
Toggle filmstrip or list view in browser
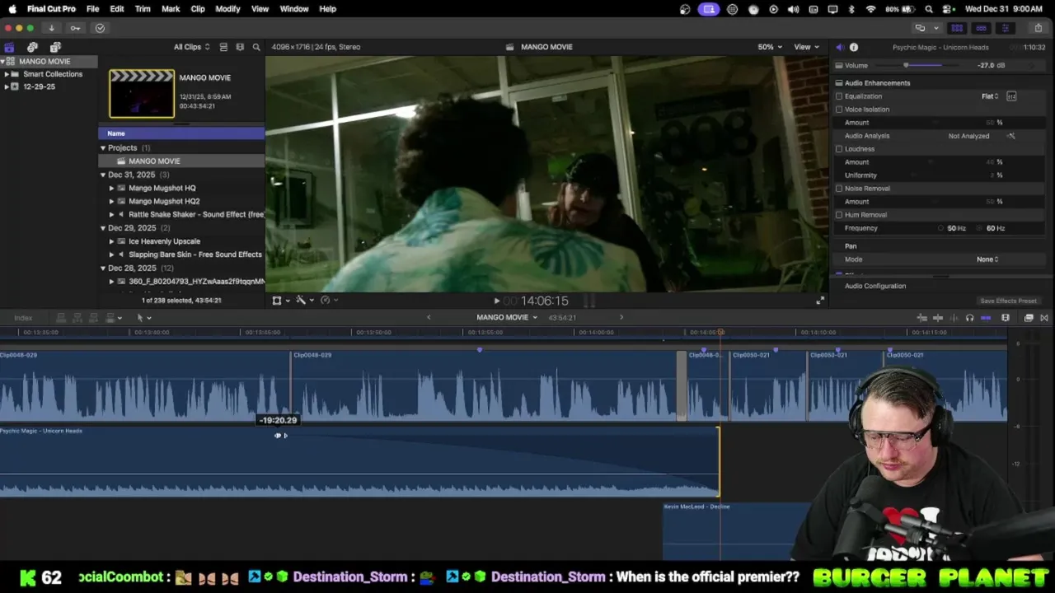223,47
